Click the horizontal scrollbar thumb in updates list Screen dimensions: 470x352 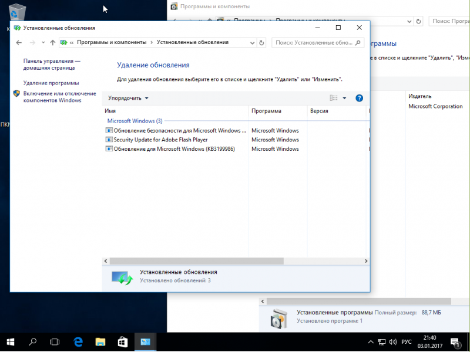197,261
